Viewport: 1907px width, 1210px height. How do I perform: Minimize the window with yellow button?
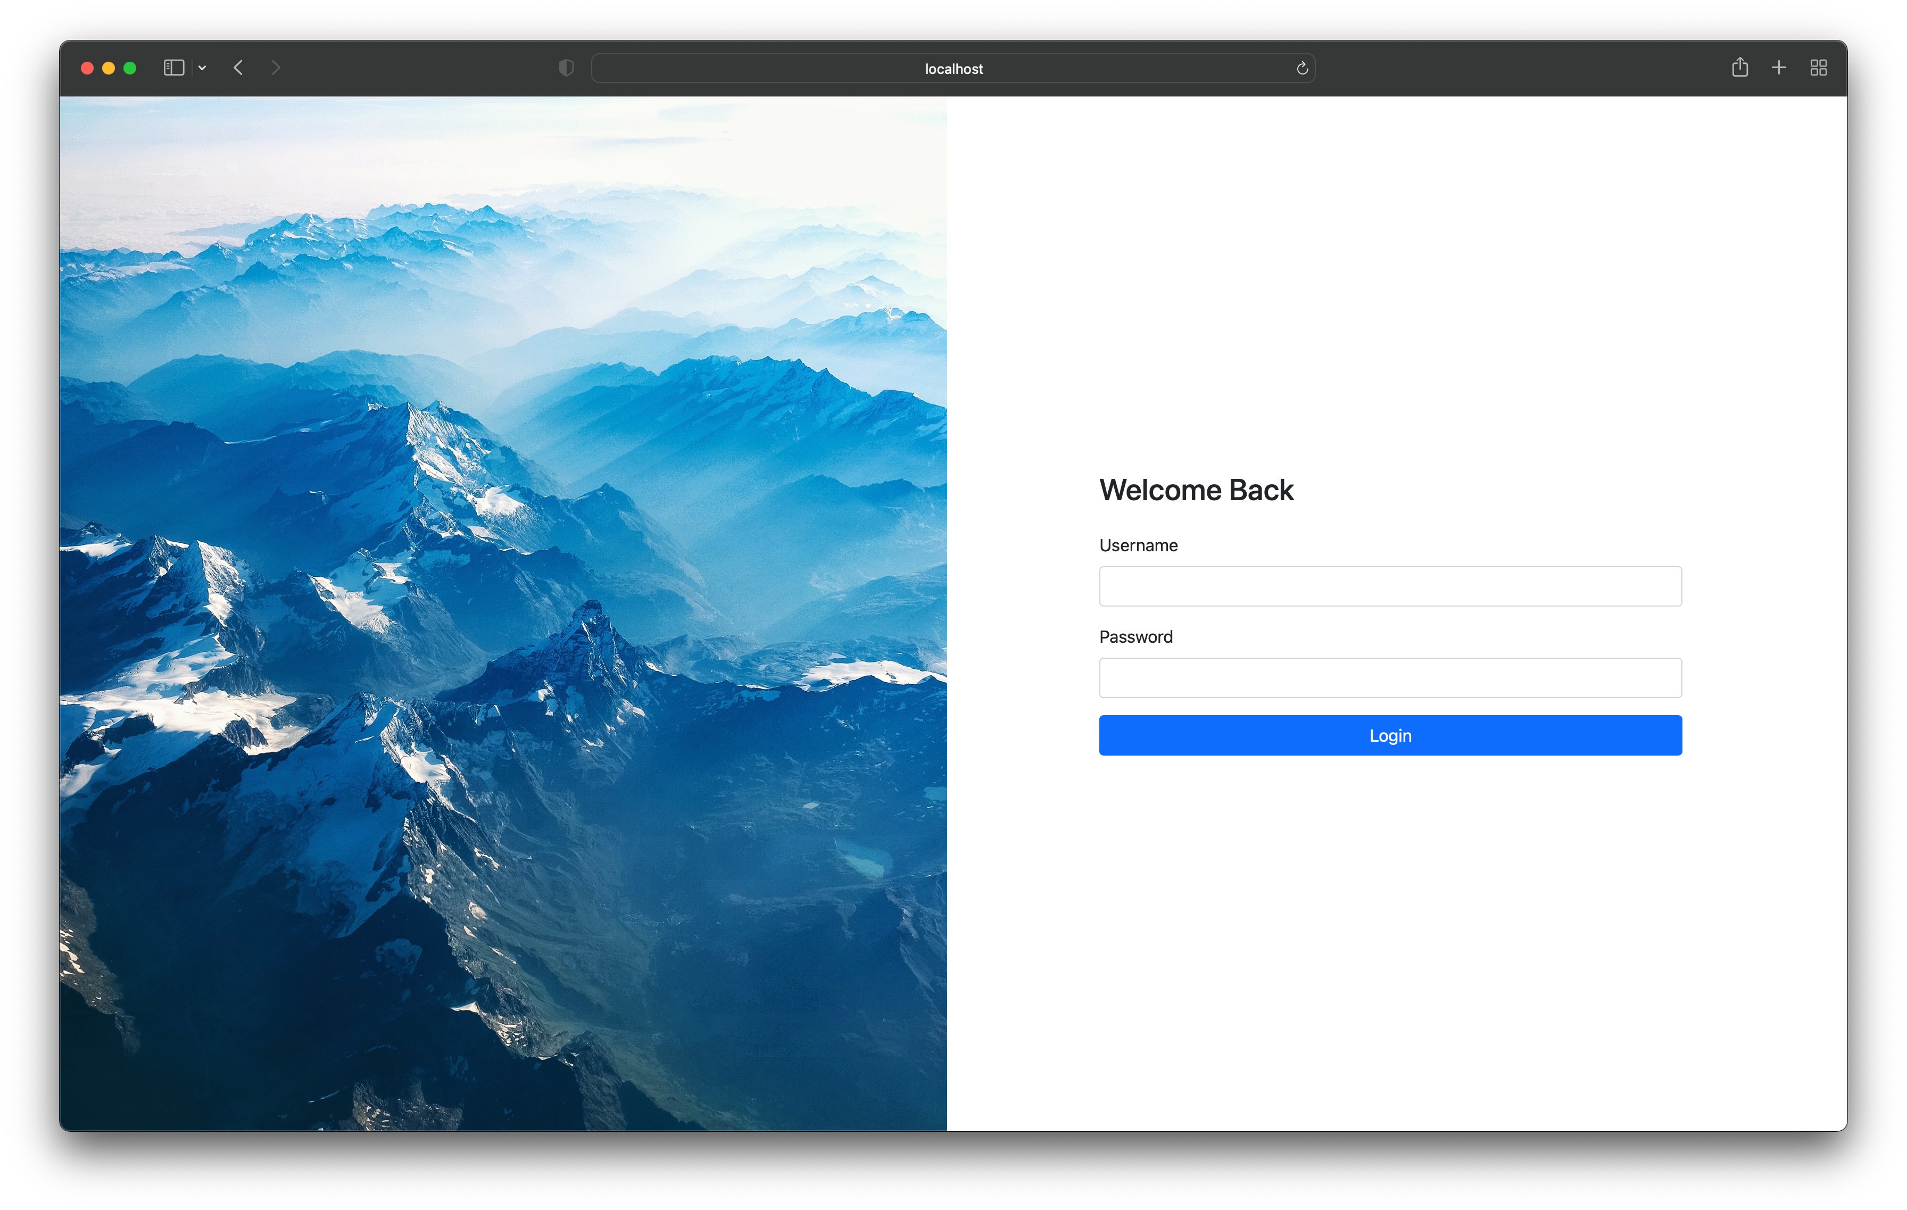(109, 68)
